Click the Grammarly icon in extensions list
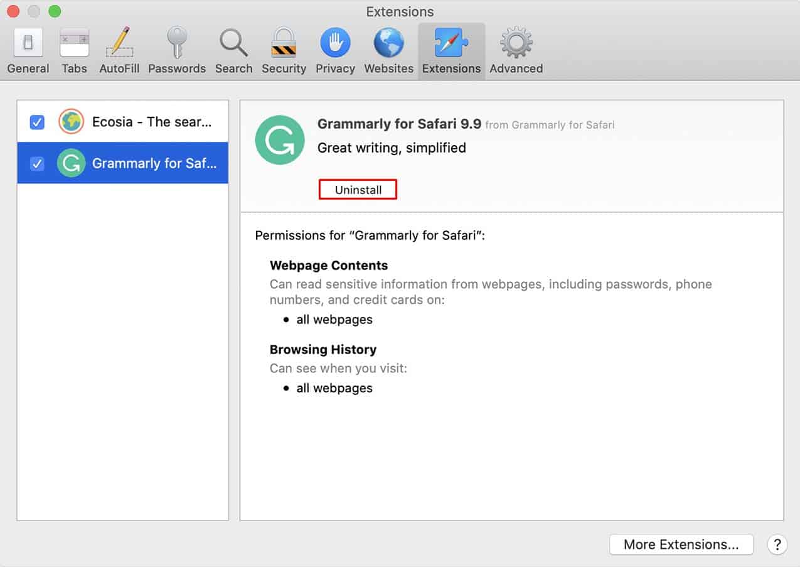This screenshot has width=800, height=567. [x=71, y=163]
